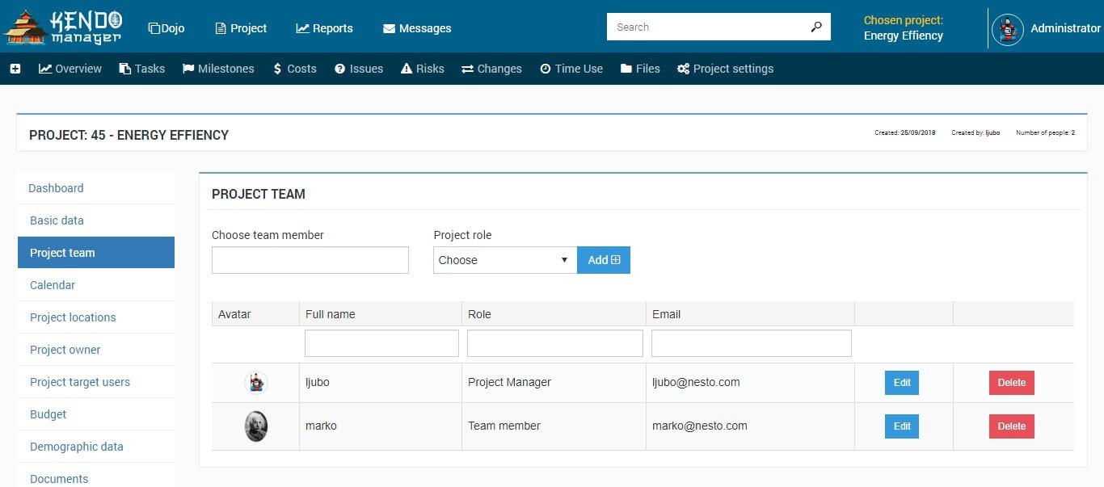Click the Choose team member field

[x=310, y=260]
